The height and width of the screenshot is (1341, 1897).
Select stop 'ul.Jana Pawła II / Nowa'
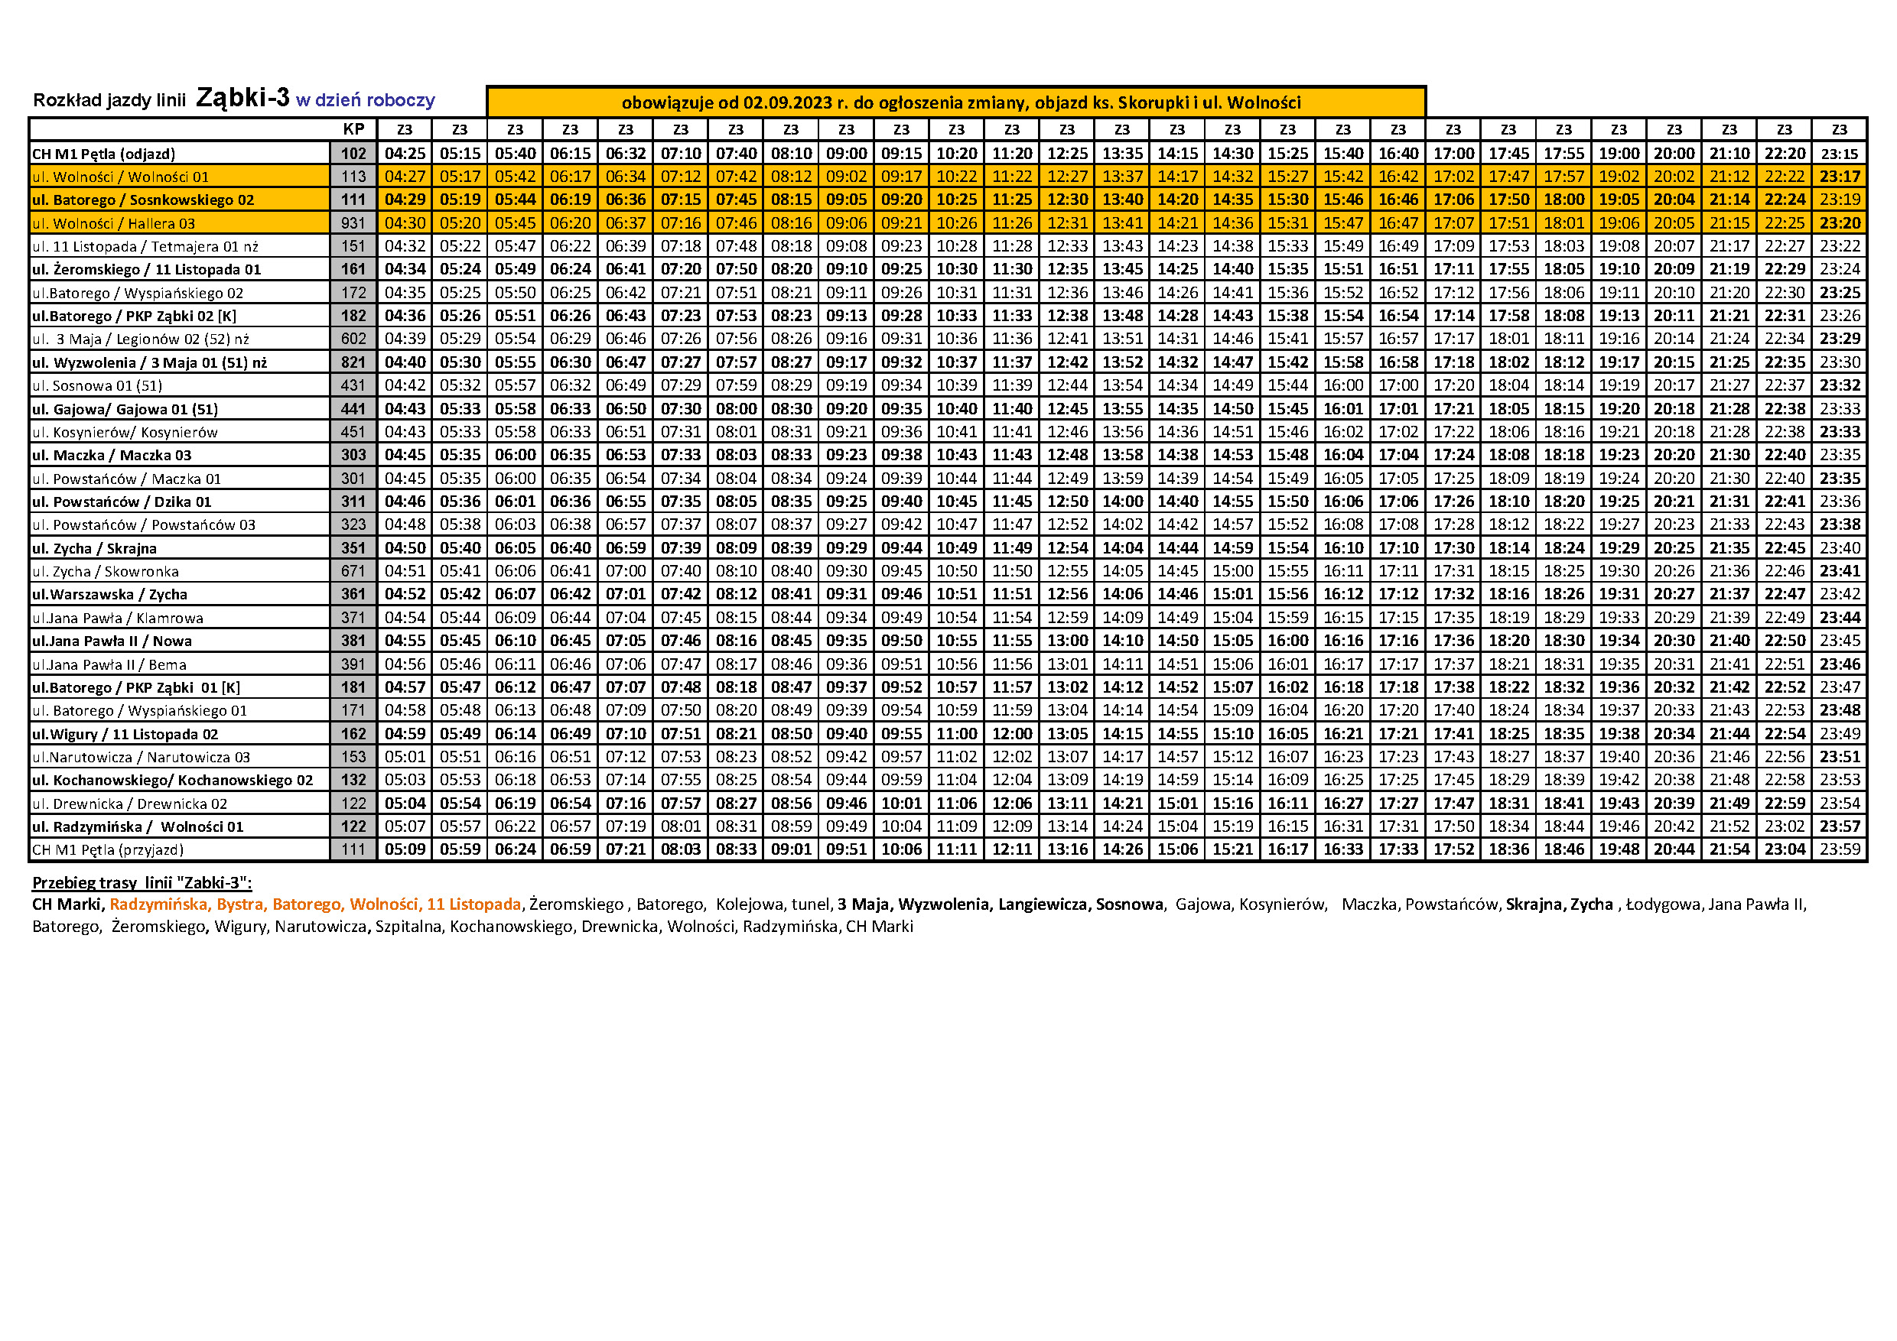112,641
